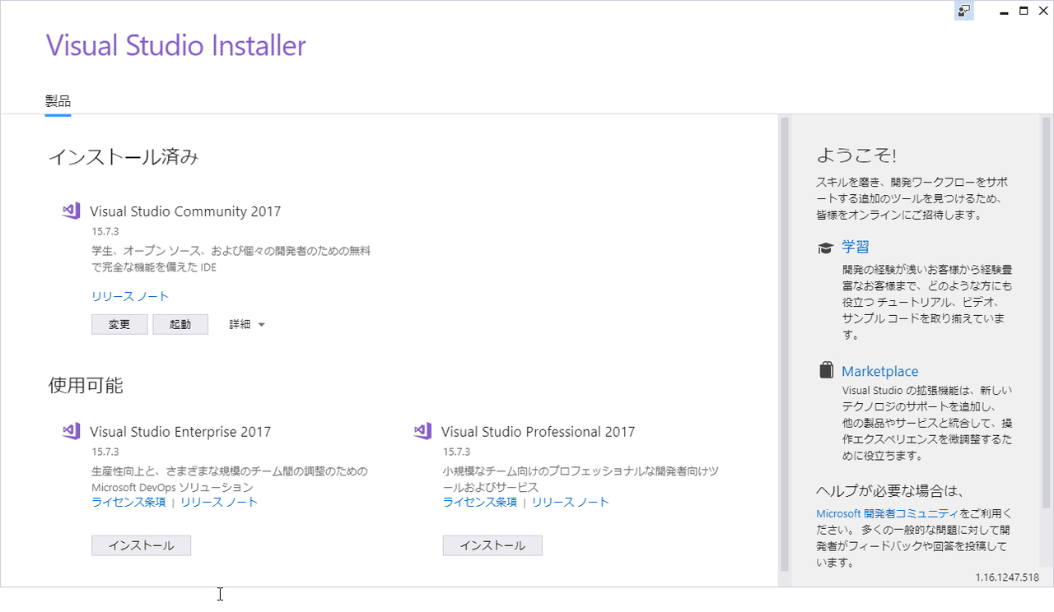Open the Enterprise ライセンス条項 link
The image size is (1054, 612).
pyautogui.click(x=128, y=501)
